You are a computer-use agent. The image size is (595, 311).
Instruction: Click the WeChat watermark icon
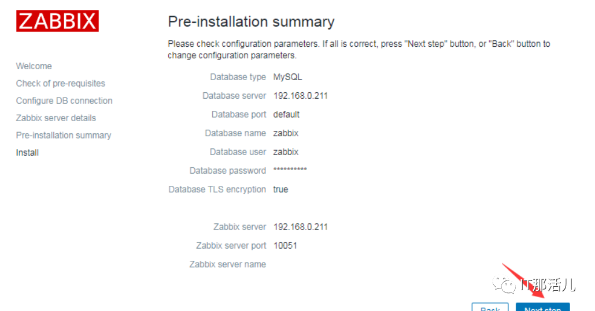pyautogui.click(x=508, y=284)
